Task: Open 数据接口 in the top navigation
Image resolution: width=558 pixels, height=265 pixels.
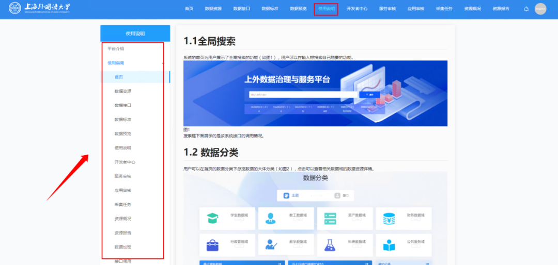Action: pos(242,9)
